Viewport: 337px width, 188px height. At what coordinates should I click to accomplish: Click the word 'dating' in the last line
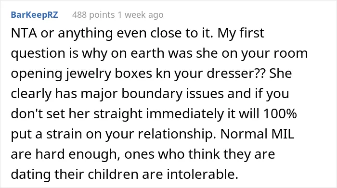pos(31,175)
